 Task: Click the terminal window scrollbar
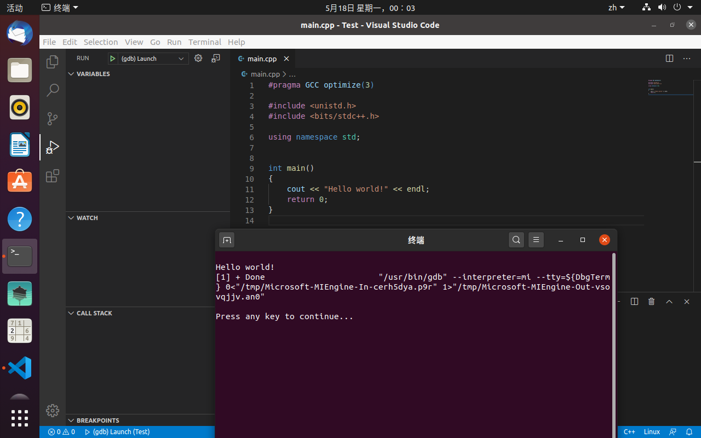(614, 345)
